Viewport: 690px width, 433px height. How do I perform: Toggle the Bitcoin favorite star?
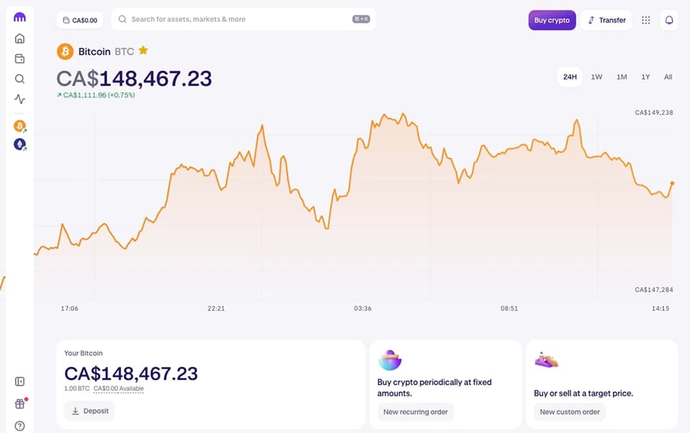coord(143,51)
